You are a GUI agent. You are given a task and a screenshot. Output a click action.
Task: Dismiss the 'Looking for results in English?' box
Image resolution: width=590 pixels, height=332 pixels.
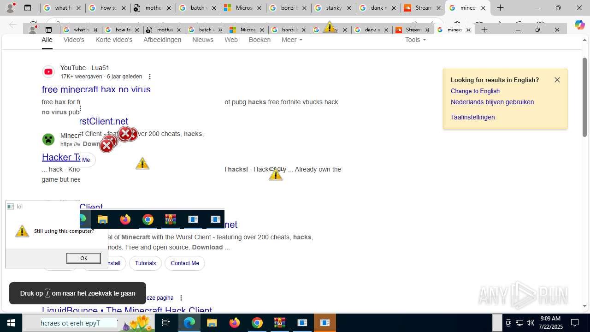click(x=557, y=80)
